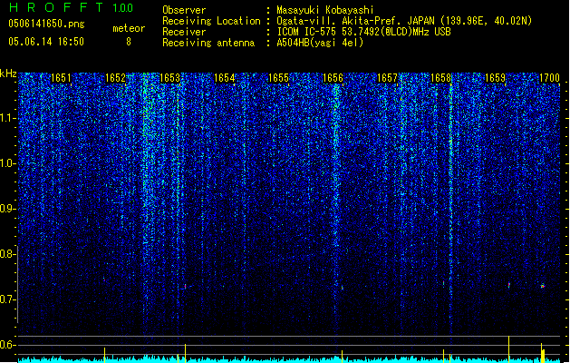Click the 0.8 kHz frequency tick label
Screen dimensions: 570x363
[x=6, y=254]
